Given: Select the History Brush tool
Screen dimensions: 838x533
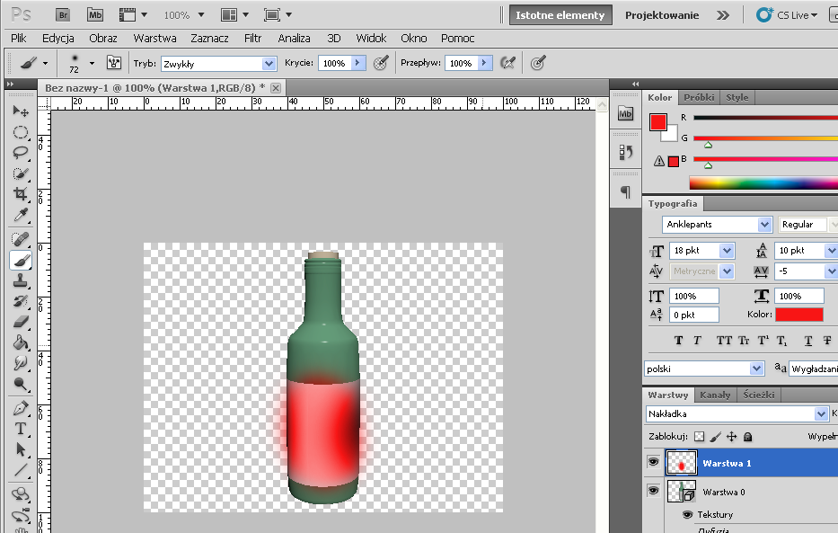Looking at the screenshot, I should coord(21,301).
